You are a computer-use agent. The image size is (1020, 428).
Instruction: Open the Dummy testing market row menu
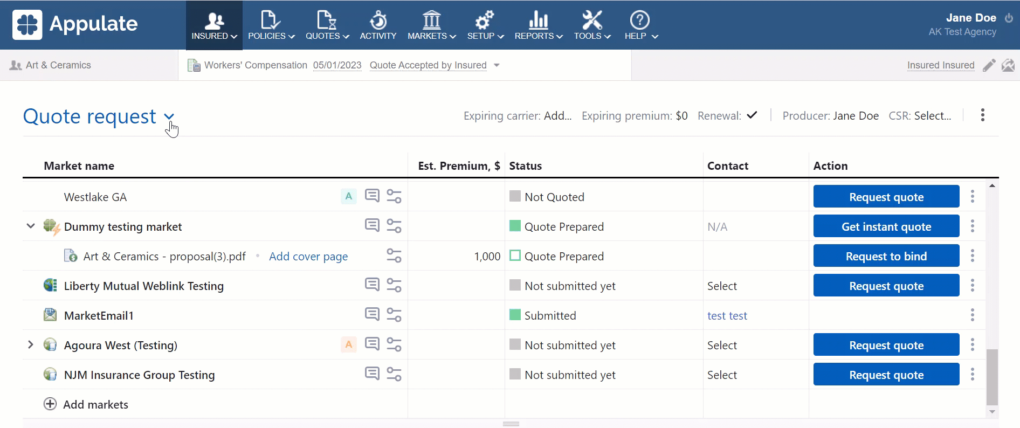click(972, 226)
